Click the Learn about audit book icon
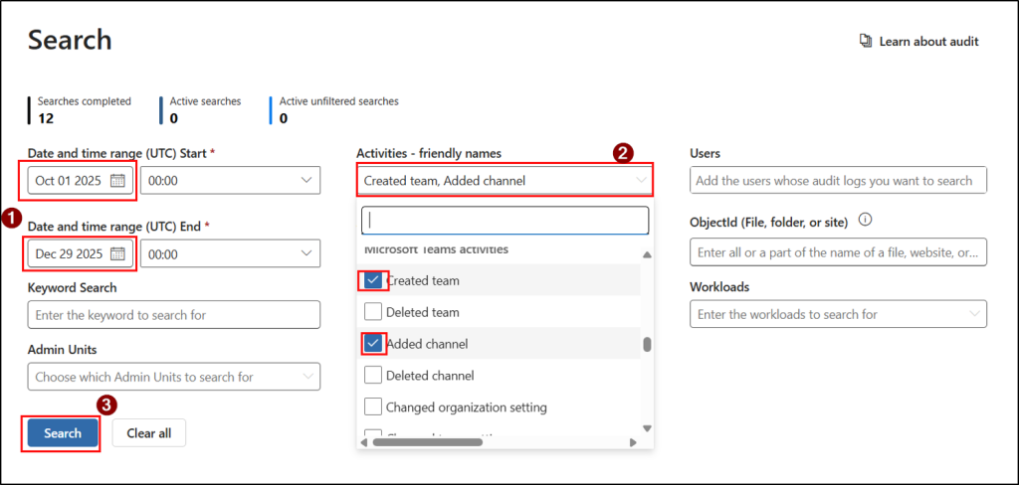The height and width of the screenshot is (485, 1019). [866, 42]
